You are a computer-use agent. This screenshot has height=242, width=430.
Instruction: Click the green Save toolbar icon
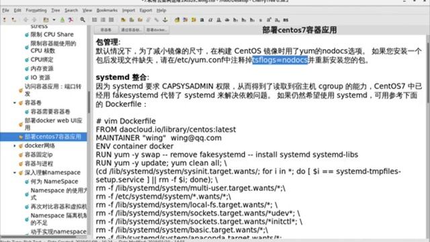(x=62, y=19)
